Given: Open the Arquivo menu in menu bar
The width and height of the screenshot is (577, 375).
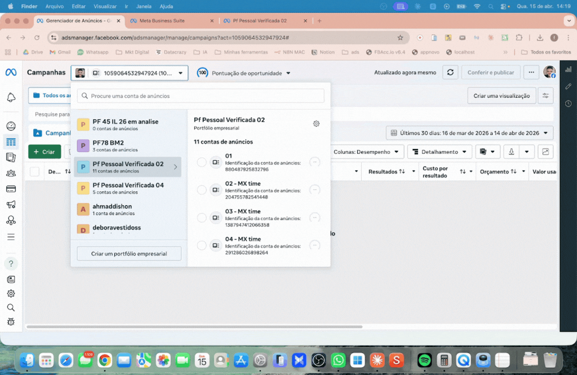Looking at the screenshot, I should point(54,6).
